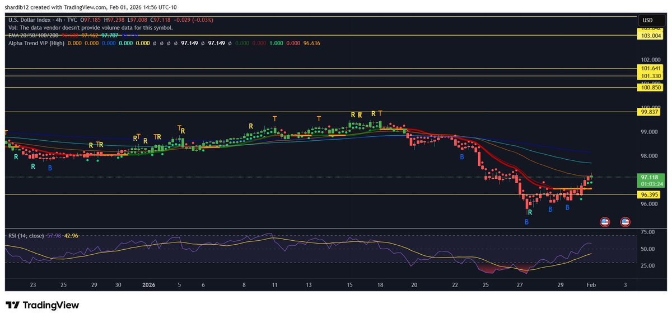
Task: Click the volume data unavailable message
Action: click(90, 27)
